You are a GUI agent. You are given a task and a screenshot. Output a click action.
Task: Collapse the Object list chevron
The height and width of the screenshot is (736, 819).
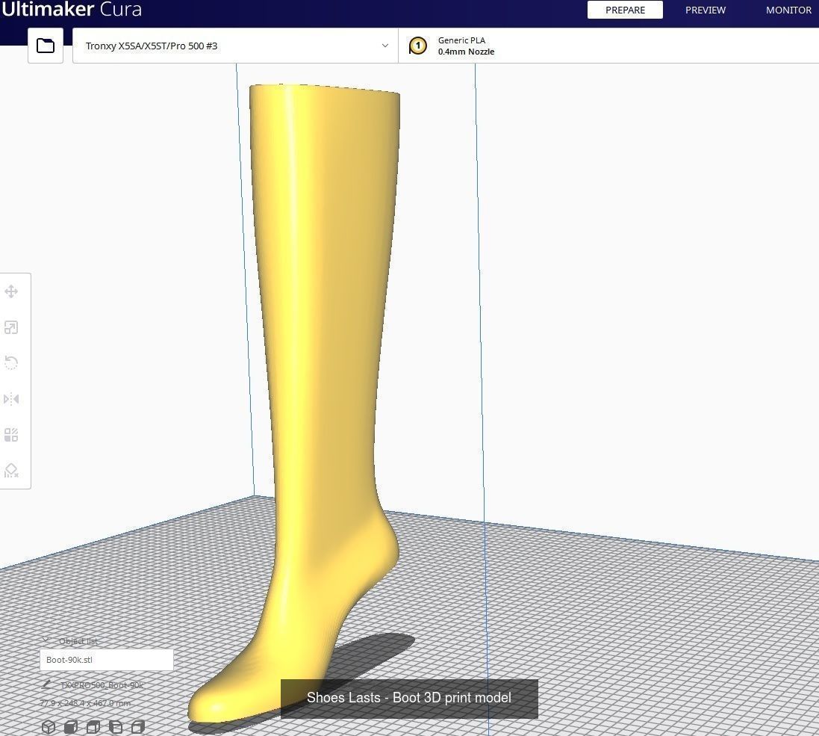point(46,640)
